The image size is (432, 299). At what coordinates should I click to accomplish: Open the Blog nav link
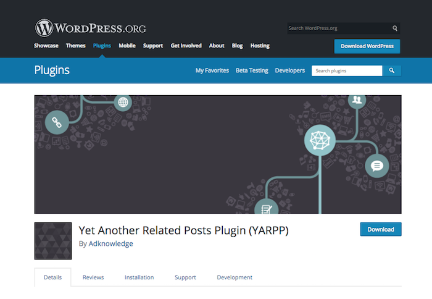[x=237, y=46]
